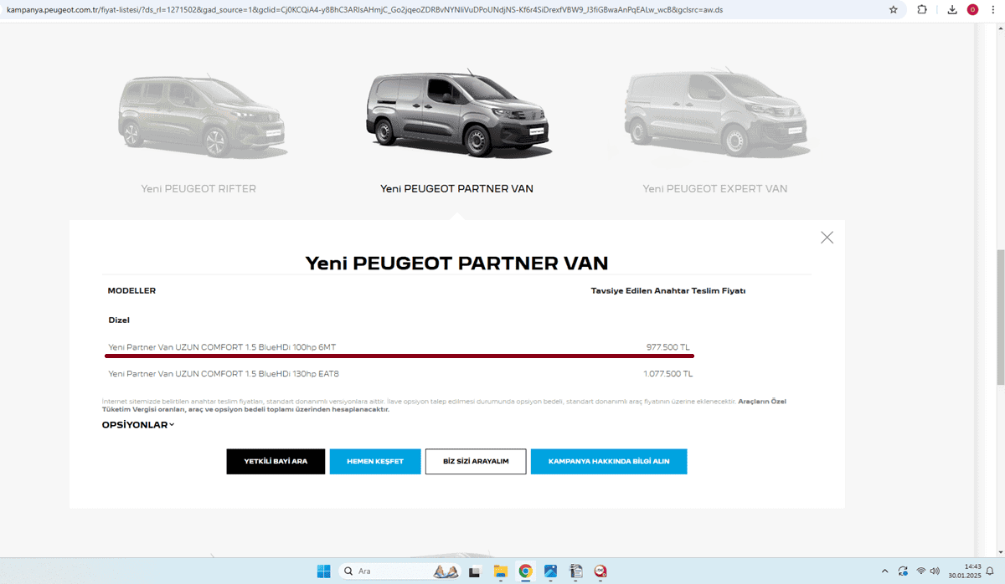Select the Yeni PEUGEOT RIFTER tab
1005x584 pixels.
click(198, 189)
